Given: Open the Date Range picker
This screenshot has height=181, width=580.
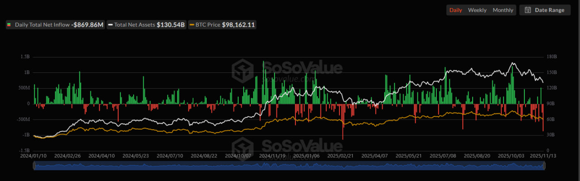Looking at the screenshot, I should (545, 10).
